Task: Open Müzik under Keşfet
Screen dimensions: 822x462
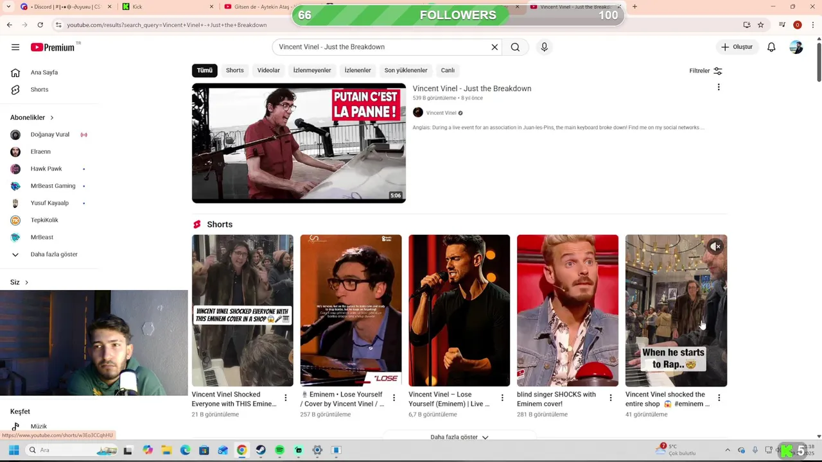Action: click(39, 426)
